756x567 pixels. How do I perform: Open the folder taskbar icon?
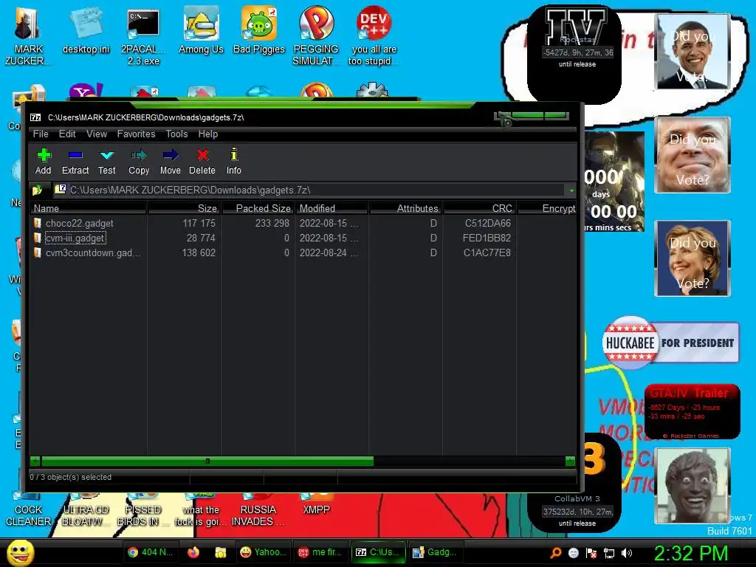click(220, 552)
